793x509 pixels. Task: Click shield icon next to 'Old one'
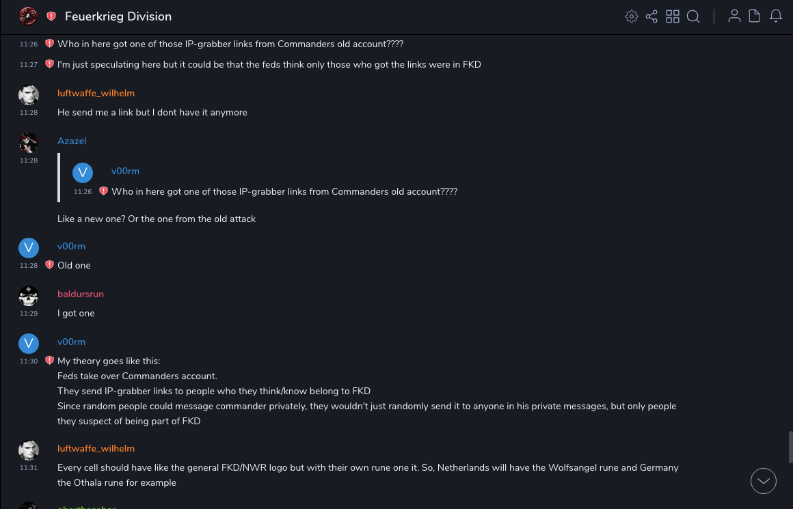49,265
